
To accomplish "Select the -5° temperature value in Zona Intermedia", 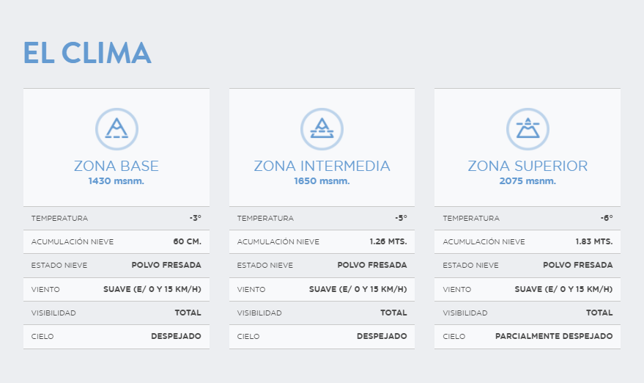I will (401, 218).
